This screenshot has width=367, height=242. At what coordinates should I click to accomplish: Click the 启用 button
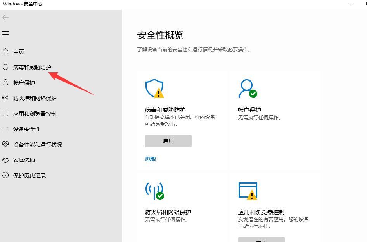(x=168, y=141)
